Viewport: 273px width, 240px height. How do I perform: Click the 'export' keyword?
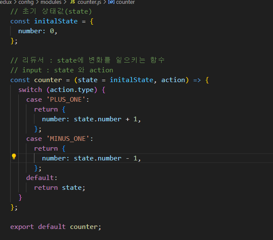pos(22,227)
